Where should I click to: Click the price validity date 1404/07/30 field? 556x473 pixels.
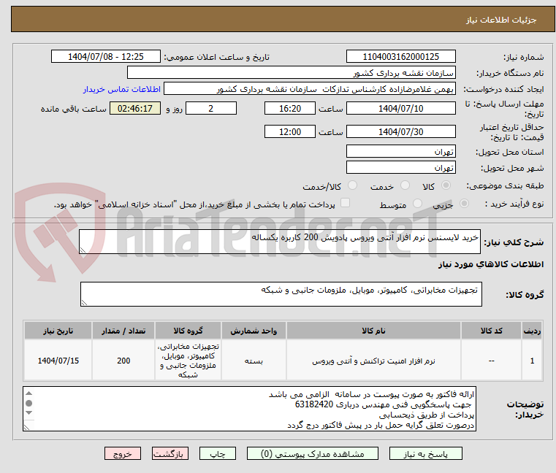coord(400,132)
